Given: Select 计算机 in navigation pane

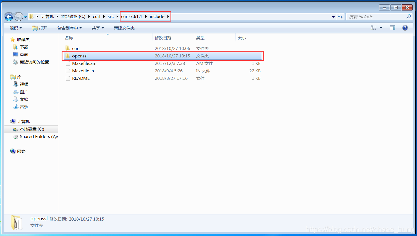Looking at the screenshot, I should pos(23,121).
